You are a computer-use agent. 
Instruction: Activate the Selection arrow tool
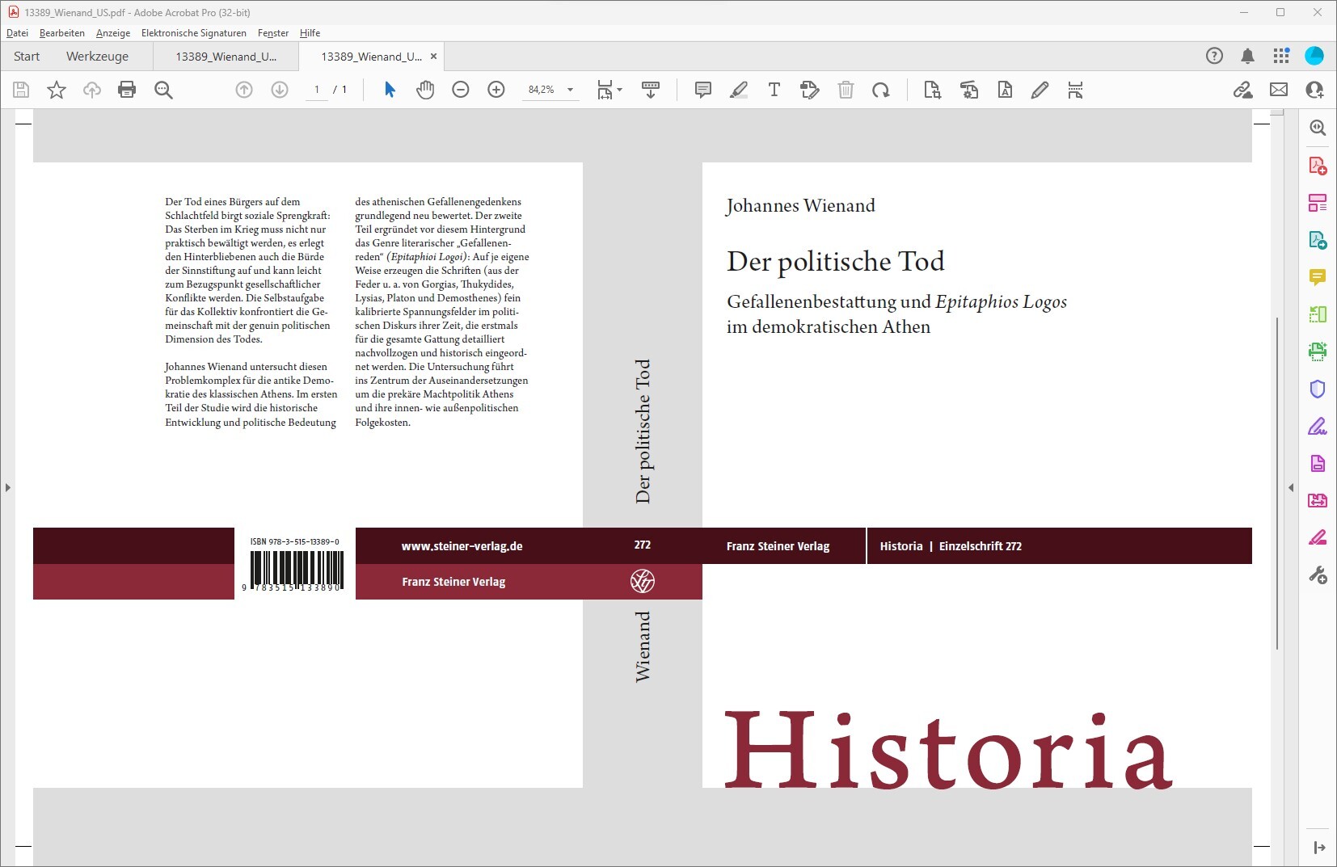pos(390,90)
